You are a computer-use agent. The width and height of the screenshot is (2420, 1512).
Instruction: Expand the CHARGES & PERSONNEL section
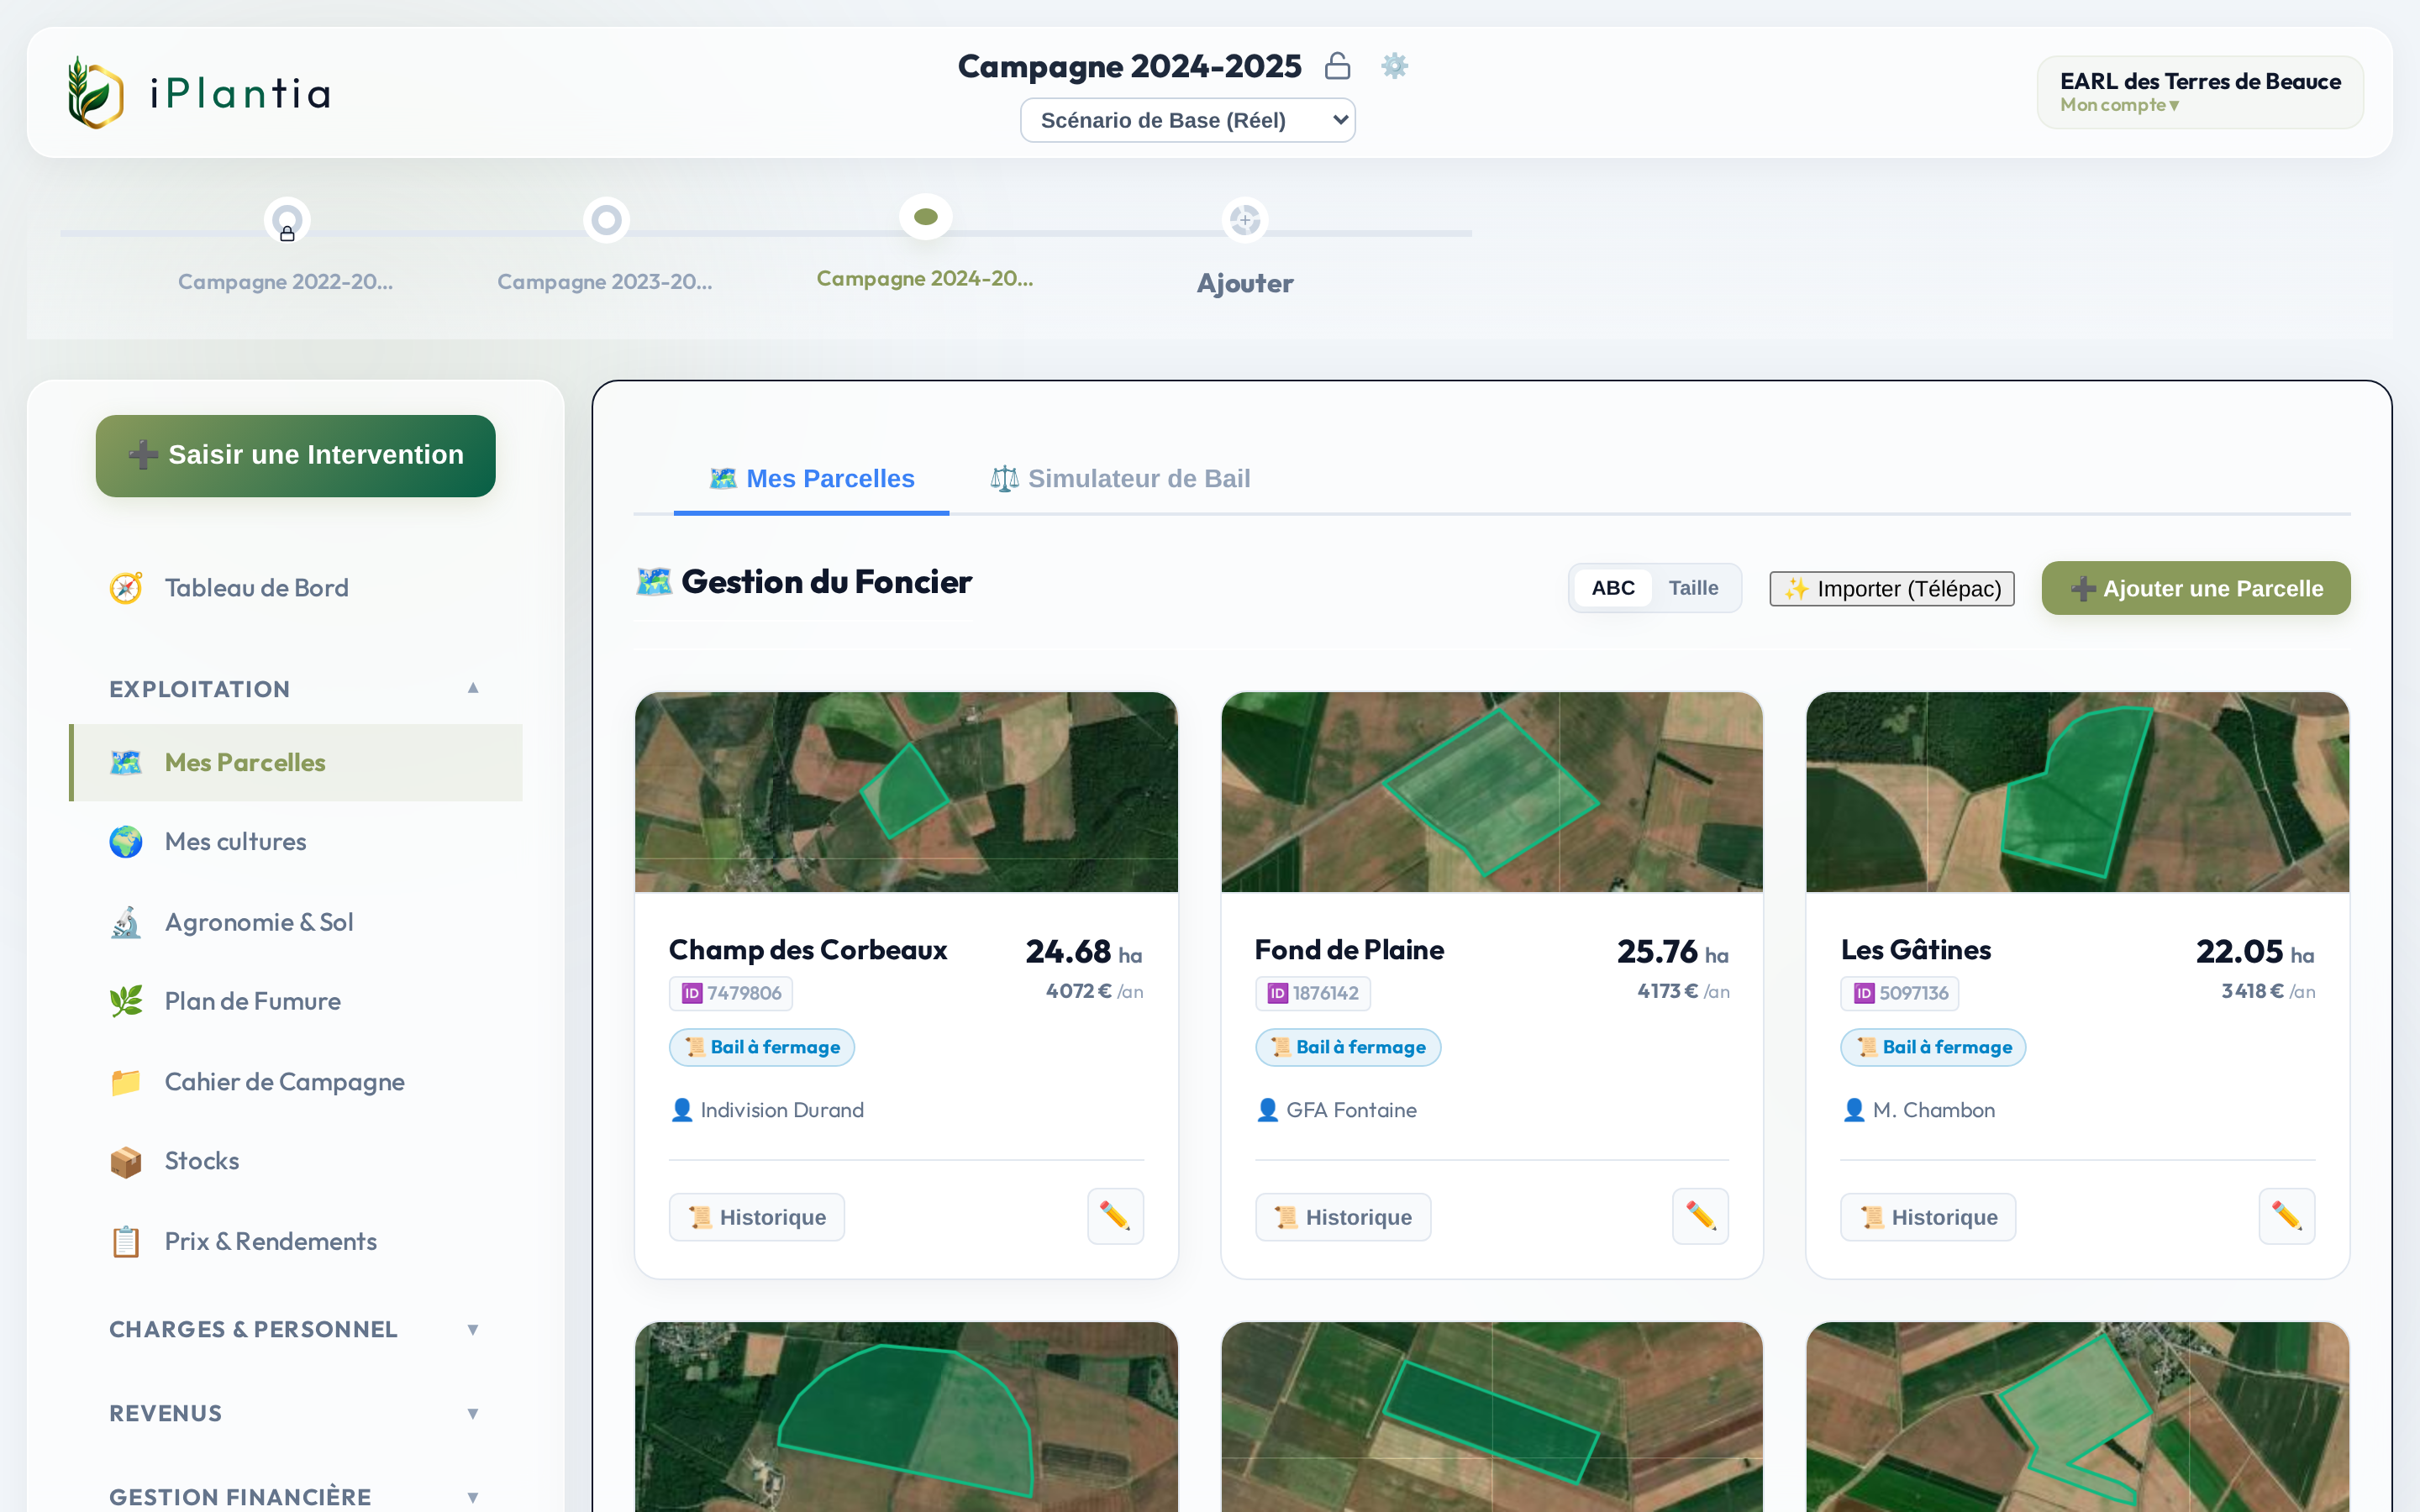pos(296,1329)
